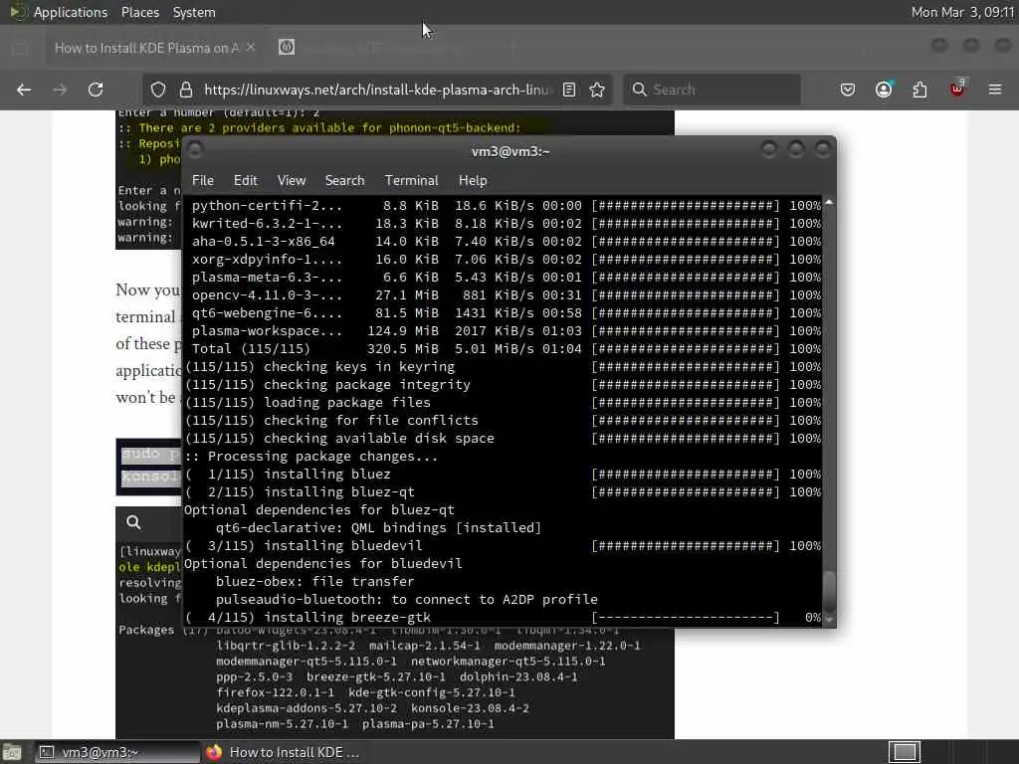Go back to the previous page in Firefox
Viewport: 1019px width, 764px height.
(x=24, y=90)
